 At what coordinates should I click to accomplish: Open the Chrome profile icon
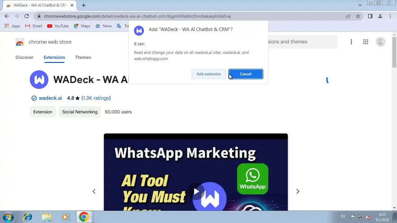380,16
